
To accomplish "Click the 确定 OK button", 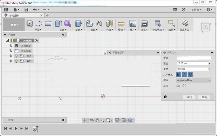I will 189,97.
